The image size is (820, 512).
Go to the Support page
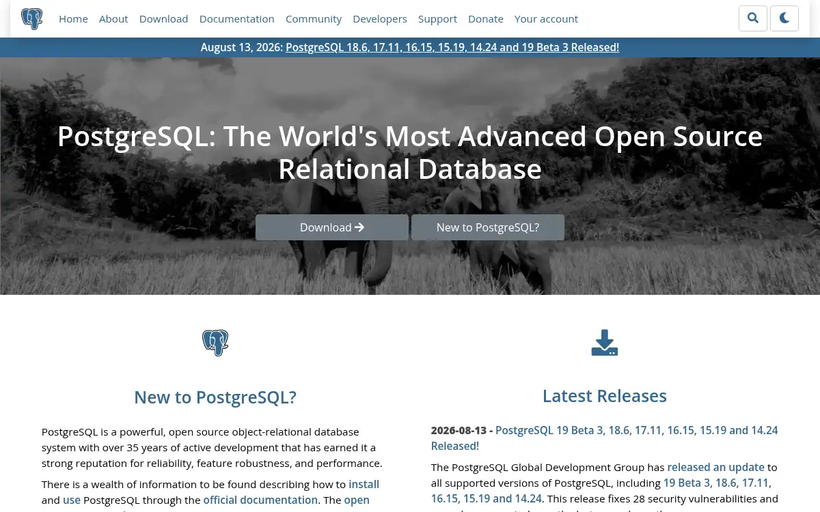pyautogui.click(x=437, y=18)
